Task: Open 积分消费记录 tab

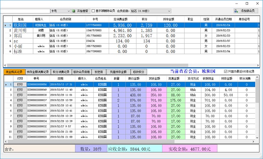Action: [x=61, y=72]
